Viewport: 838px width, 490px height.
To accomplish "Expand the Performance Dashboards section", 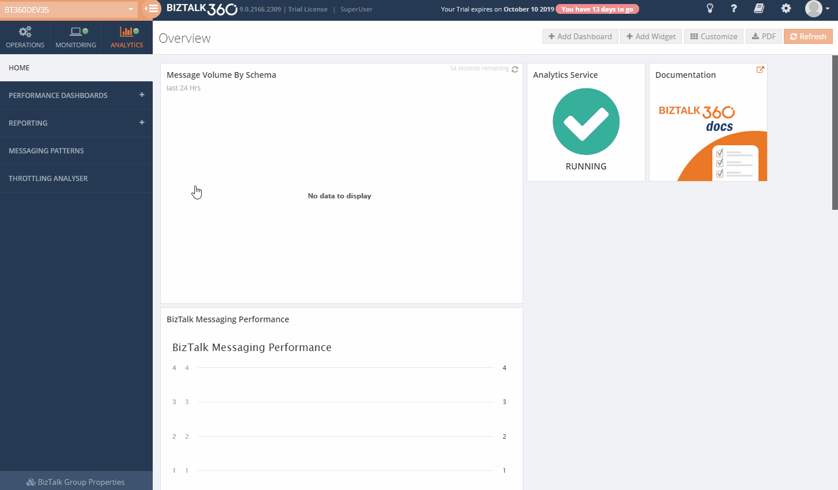I will tap(142, 95).
